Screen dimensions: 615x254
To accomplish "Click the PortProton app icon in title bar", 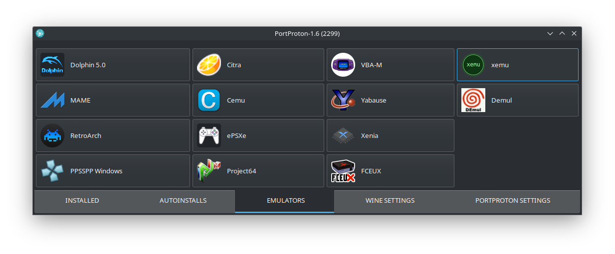I will [40, 33].
